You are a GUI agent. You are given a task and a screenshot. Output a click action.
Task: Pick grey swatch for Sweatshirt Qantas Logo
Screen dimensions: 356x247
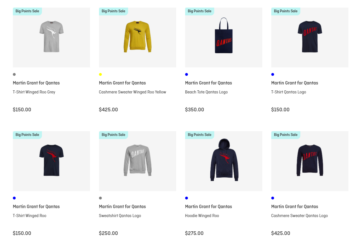pyautogui.click(x=100, y=198)
